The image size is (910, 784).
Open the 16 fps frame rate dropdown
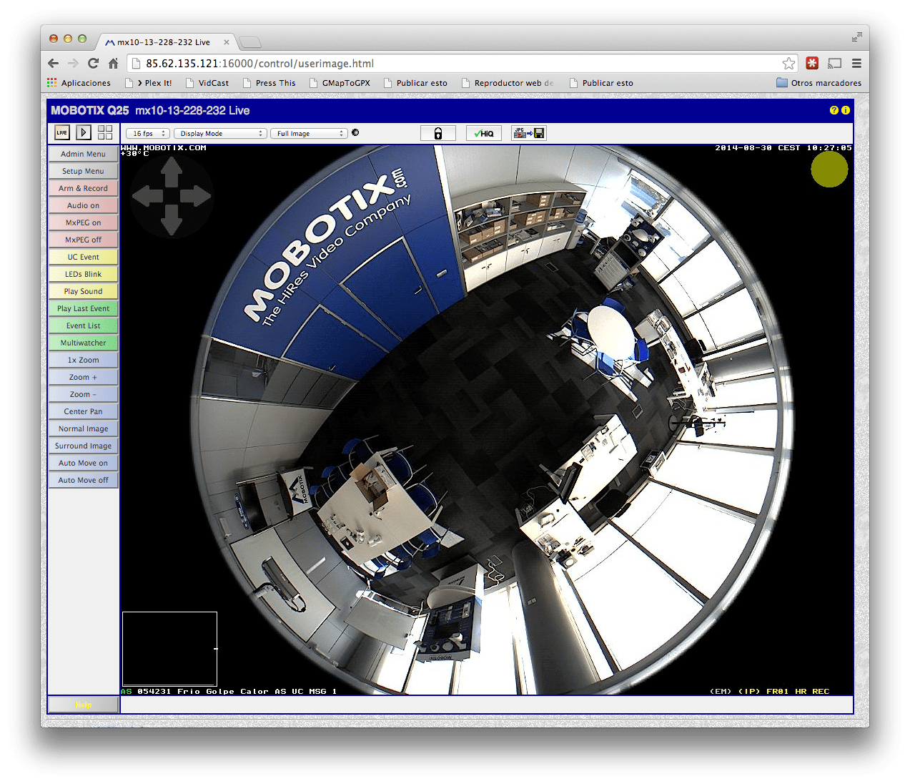147,133
